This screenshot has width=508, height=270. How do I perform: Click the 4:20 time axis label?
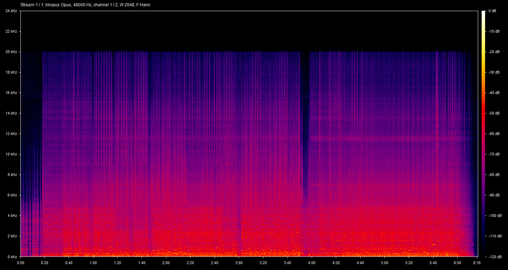(336, 263)
